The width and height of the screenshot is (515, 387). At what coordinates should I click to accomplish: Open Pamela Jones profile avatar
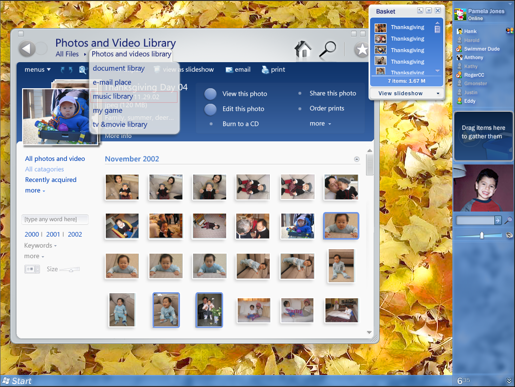point(460,15)
